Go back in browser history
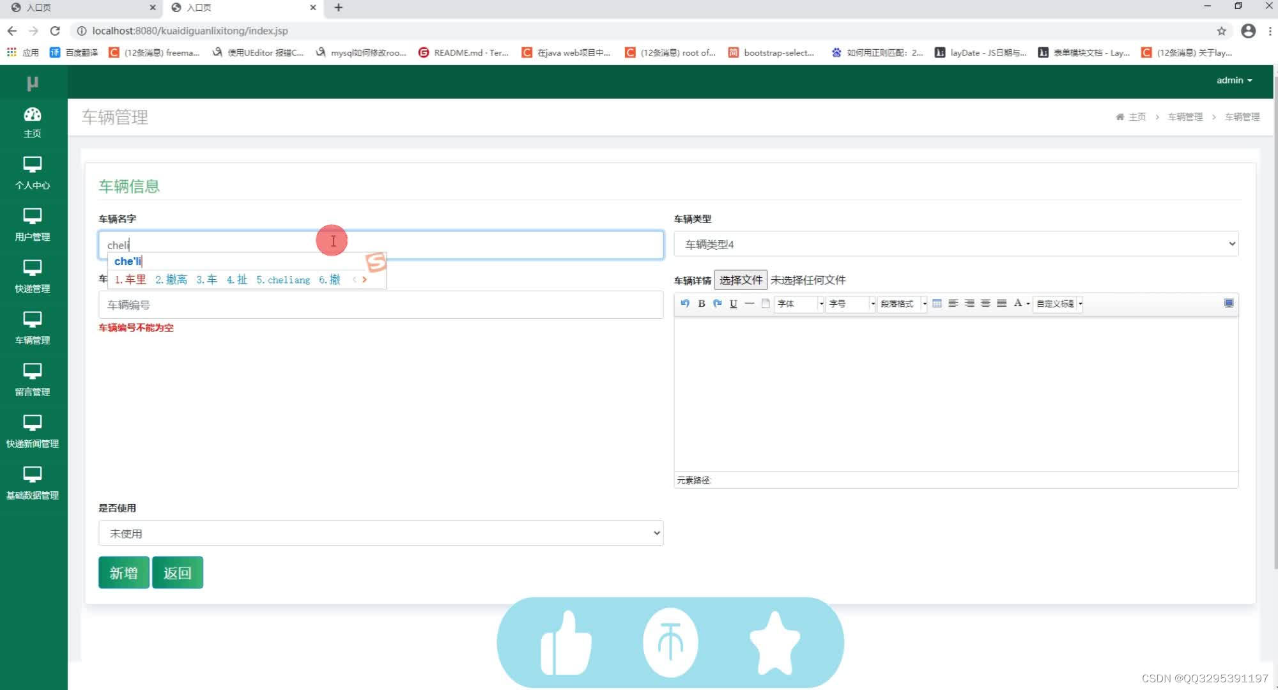The height and width of the screenshot is (690, 1278). click(12, 31)
